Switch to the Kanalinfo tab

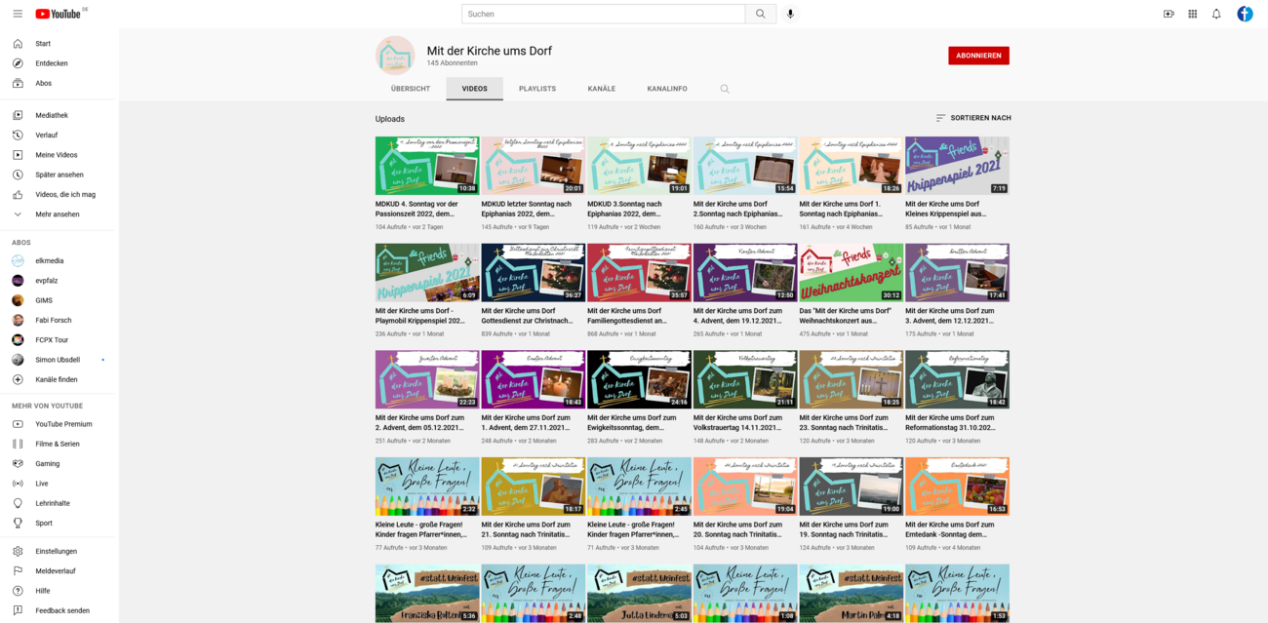click(x=666, y=89)
